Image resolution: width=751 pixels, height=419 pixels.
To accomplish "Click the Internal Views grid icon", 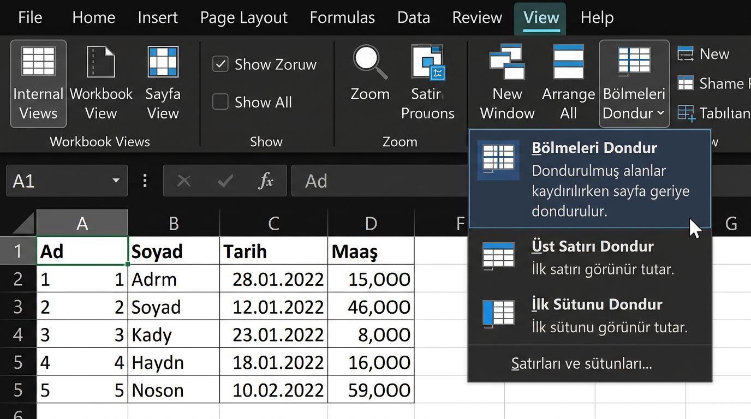I will 38,61.
